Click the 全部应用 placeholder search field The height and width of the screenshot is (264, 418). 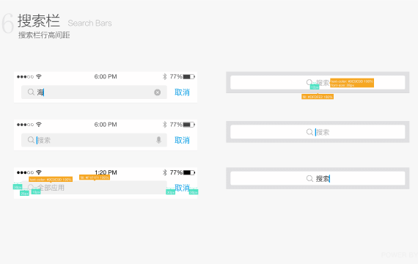(94, 188)
